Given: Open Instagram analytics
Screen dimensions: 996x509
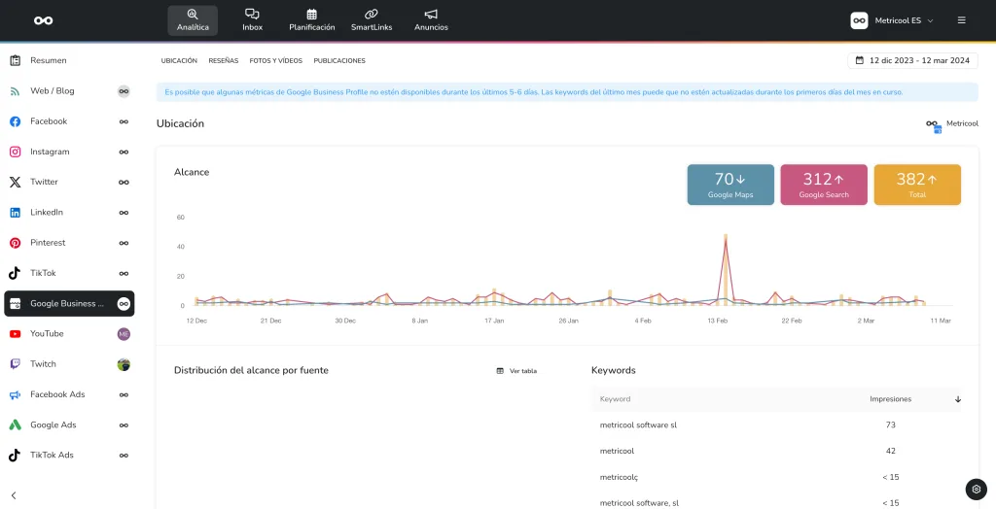Looking at the screenshot, I should (69, 152).
